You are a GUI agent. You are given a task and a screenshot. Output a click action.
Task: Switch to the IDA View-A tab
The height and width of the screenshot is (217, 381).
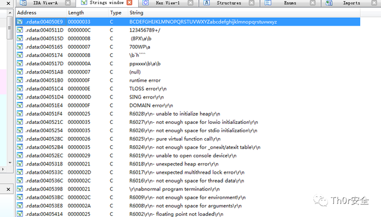(45, 3)
